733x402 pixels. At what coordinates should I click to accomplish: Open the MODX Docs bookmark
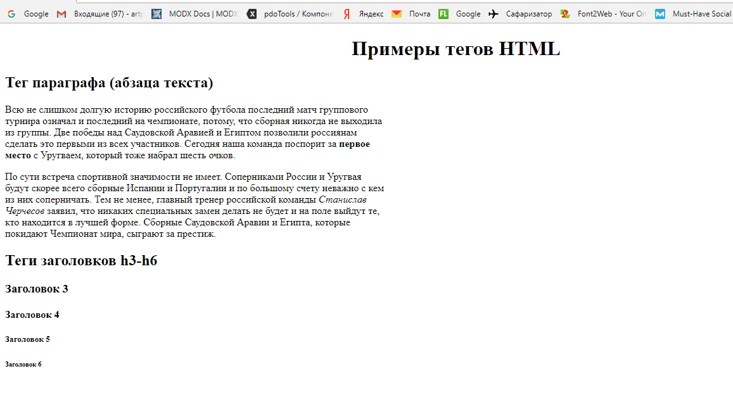(195, 14)
